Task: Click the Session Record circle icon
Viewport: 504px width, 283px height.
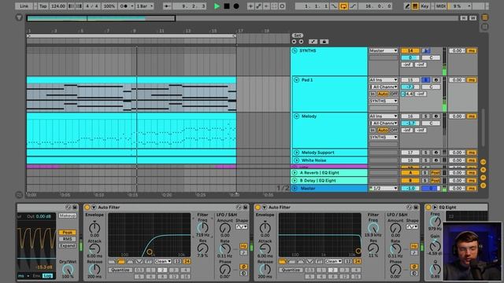Action: (282, 6)
